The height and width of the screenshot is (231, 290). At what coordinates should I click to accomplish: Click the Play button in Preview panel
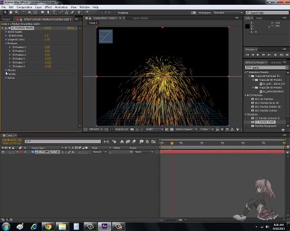click(258, 55)
